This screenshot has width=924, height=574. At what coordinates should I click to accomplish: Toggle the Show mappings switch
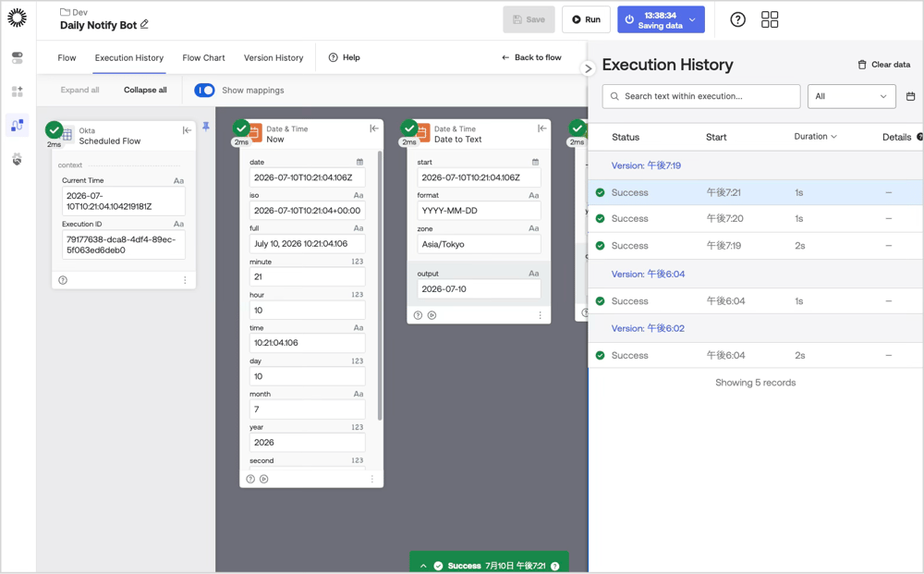tap(204, 91)
